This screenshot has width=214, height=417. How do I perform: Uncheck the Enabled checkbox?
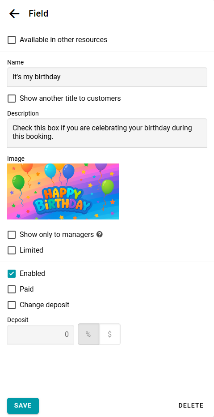coord(12,274)
